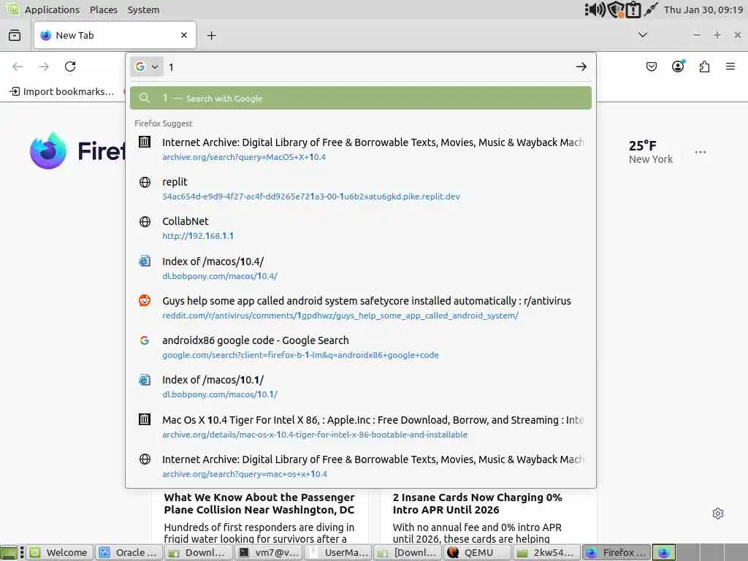Viewport: 748px width, 561px height.
Task: Click Internet Archive icon of first suggestion
Action: (x=145, y=142)
